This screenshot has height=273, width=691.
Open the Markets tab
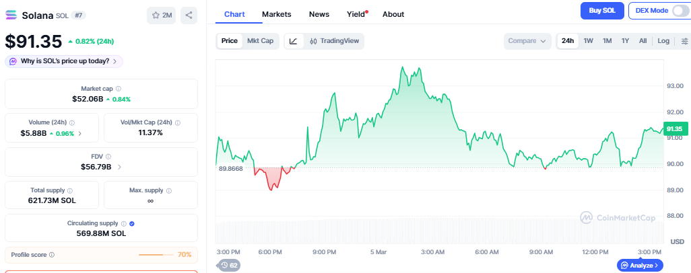(x=277, y=14)
